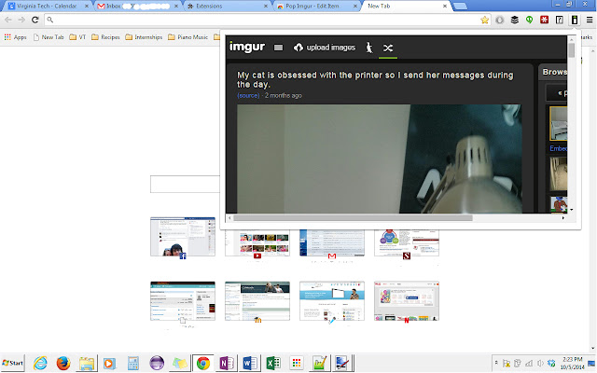Bookmark page with the star icon
The width and height of the screenshot is (597, 373).
pyautogui.click(x=484, y=20)
